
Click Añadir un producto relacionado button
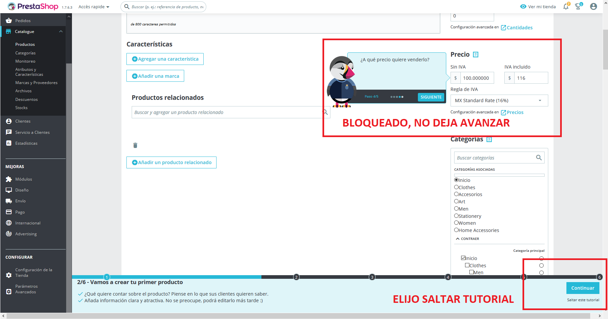pyautogui.click(x=171, y=162)
